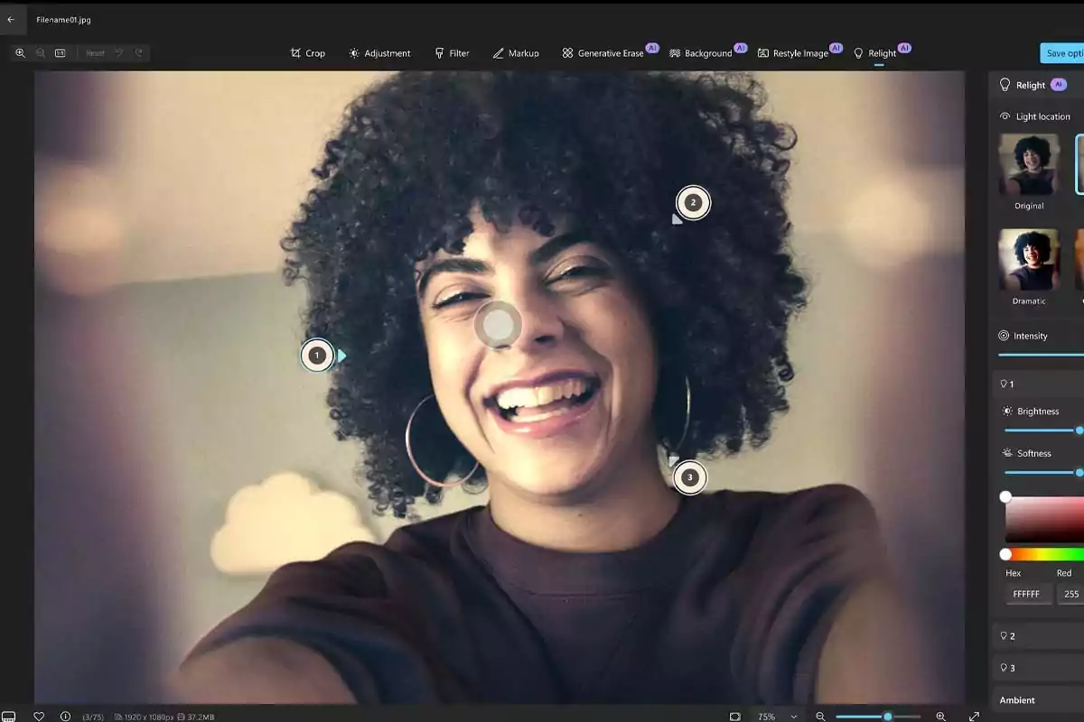
Task: Click the Relight lightbulb icon in panel
Action: tap(1004, 85)
